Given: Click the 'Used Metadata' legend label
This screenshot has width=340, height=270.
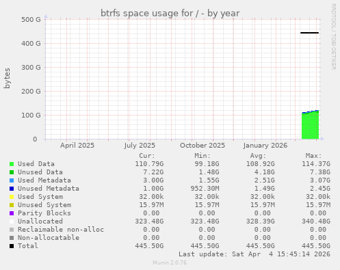Looking at the screenshot, I should [44, 180].
